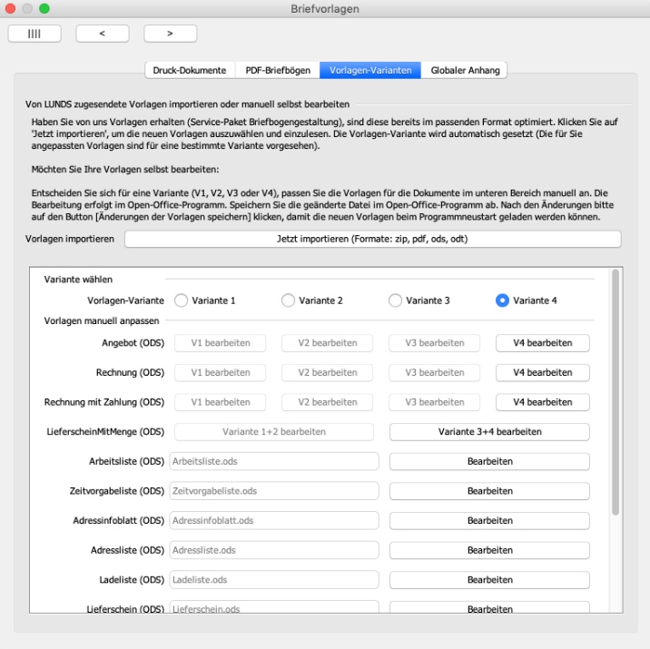Click V1 bearbeiten in Angebot row
Viewport: 650px width, 649px height.
220,343
